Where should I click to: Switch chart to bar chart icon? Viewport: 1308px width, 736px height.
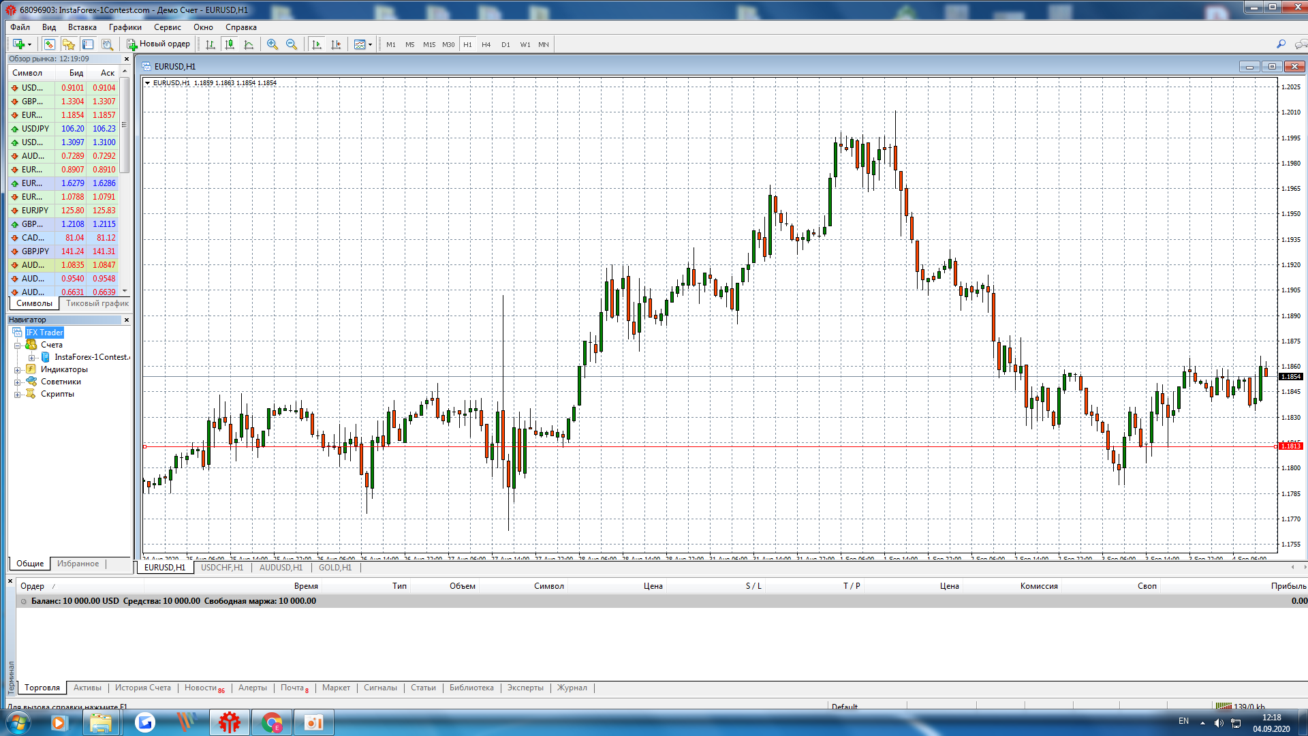(211, 44)
